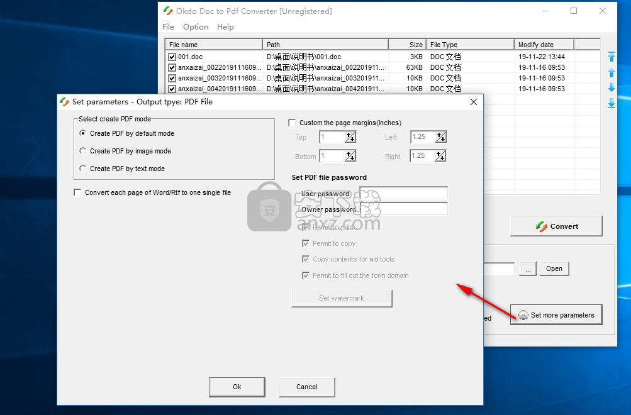This screenshot has height=415, width=631.
Task: Toggle Permit to fill out form domain
Action: tap(306, 275)
